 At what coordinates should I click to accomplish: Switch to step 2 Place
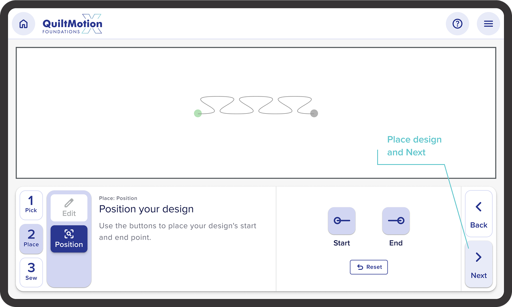click(31, 238)
